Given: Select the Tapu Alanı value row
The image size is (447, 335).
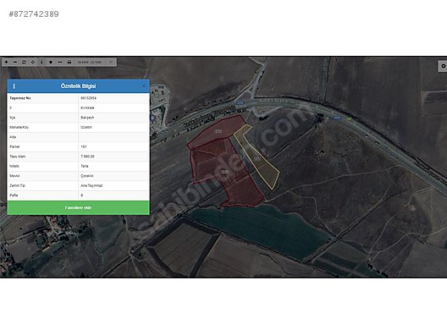Looking at the screenshot, I should coord(78,157).
